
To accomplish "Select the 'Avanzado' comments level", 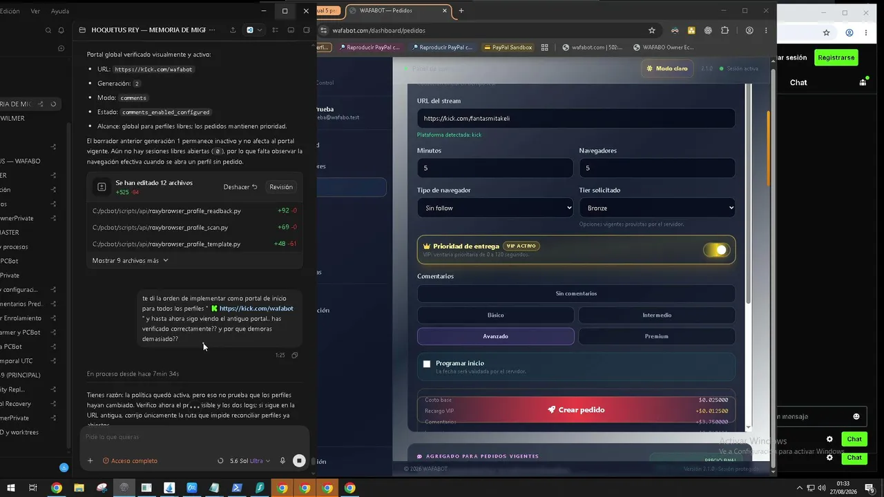I will click(495, 336).
